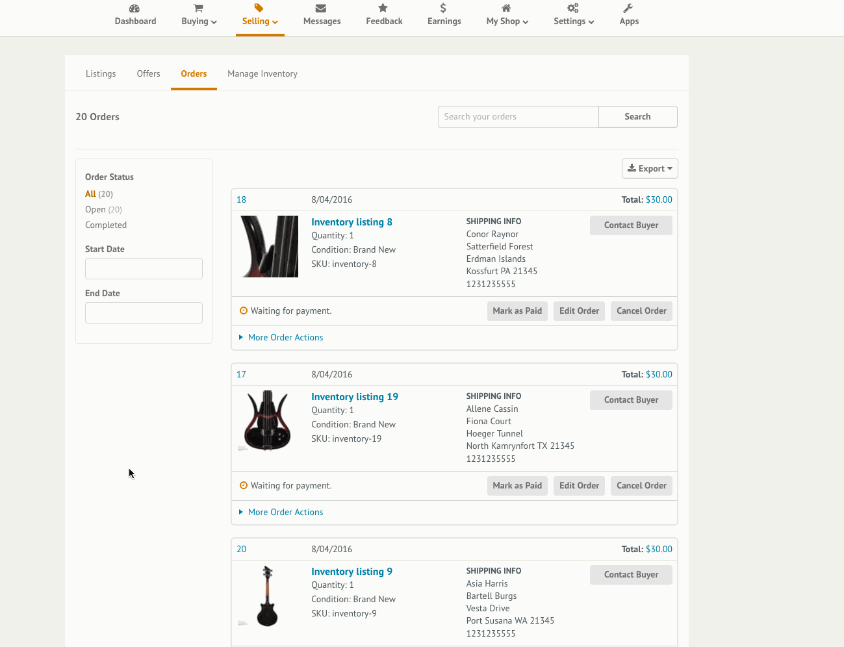The image size is (844, 647).
Task: Open the Apps menu label
Action: [x=629, y=21]
